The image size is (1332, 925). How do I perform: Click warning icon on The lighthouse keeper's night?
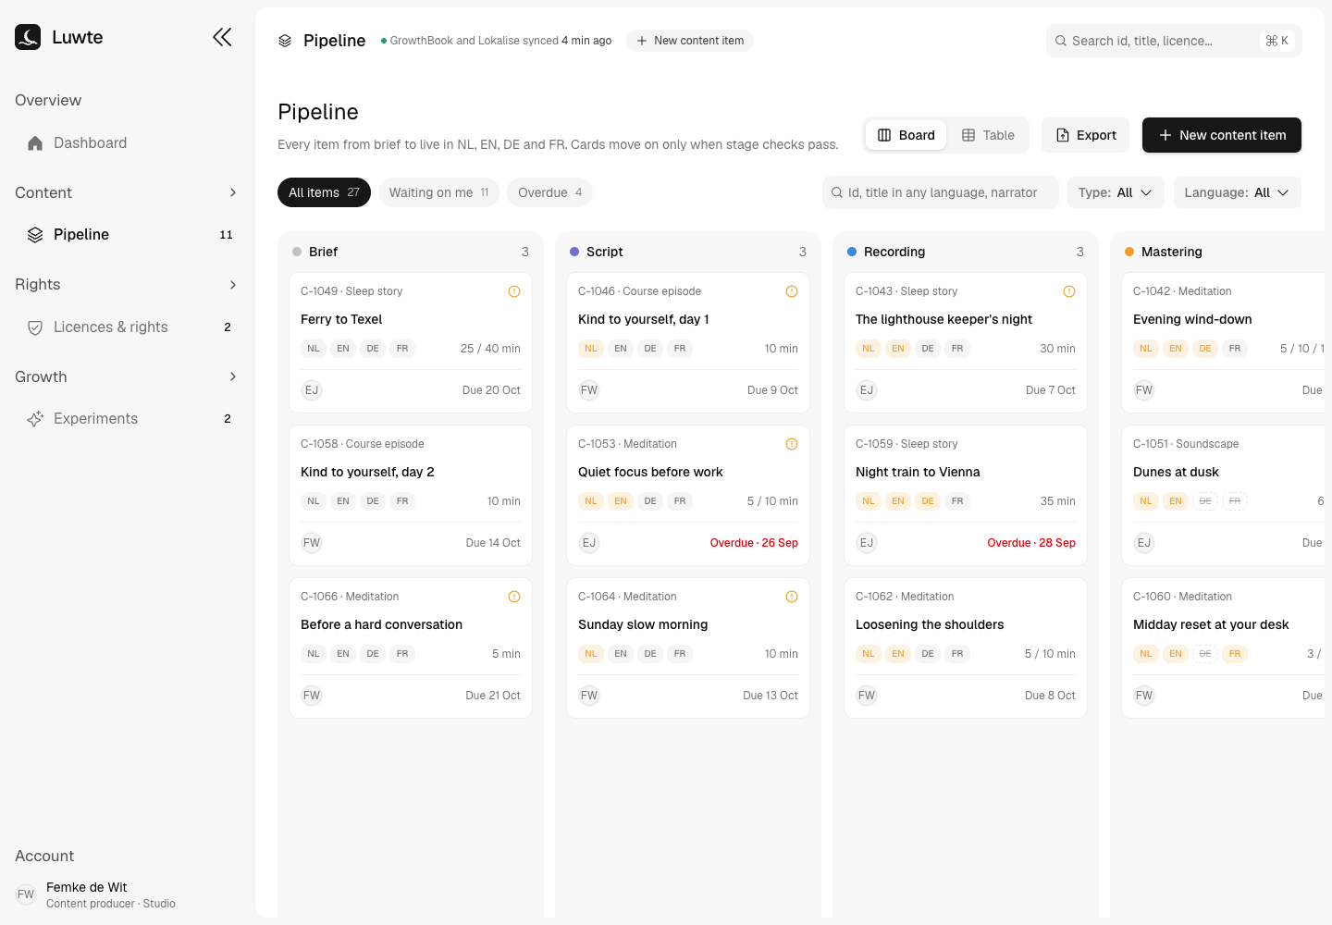click(x=1069, y=291)
